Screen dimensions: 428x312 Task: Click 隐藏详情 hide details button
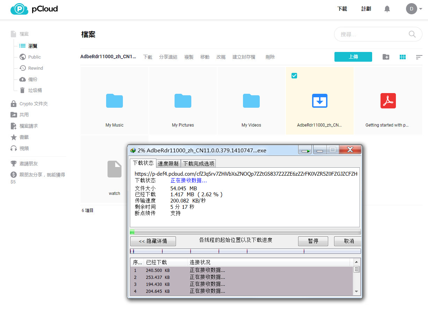point(153,241)
